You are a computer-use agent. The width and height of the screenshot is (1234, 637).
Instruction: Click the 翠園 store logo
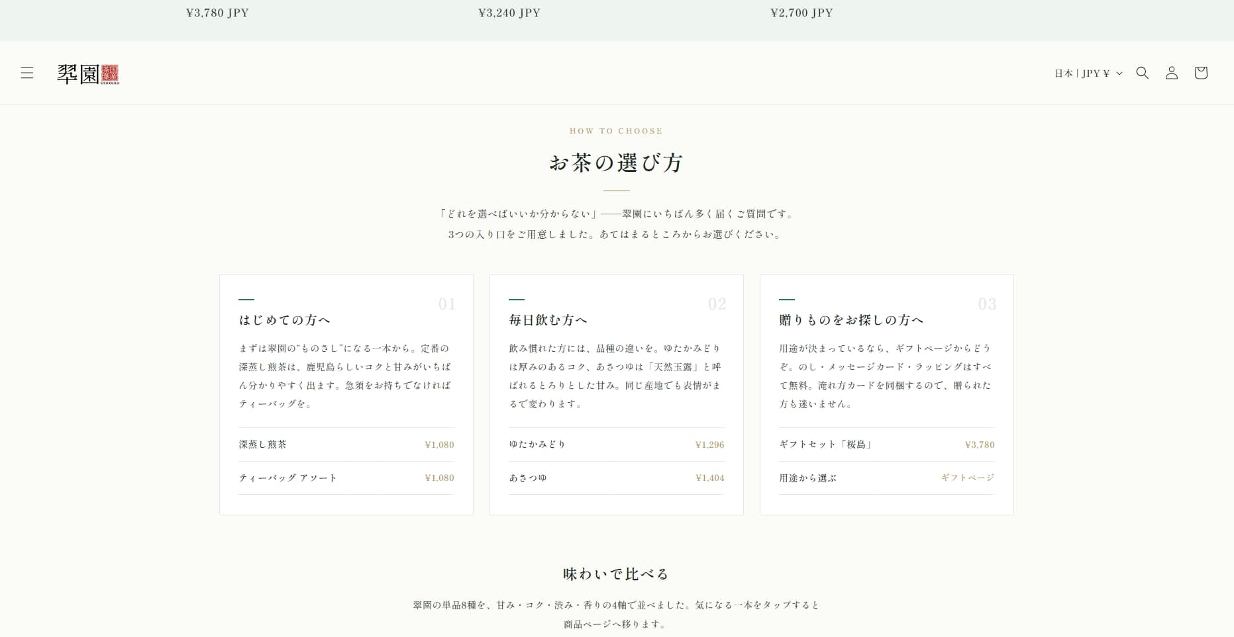pos(88,73)
